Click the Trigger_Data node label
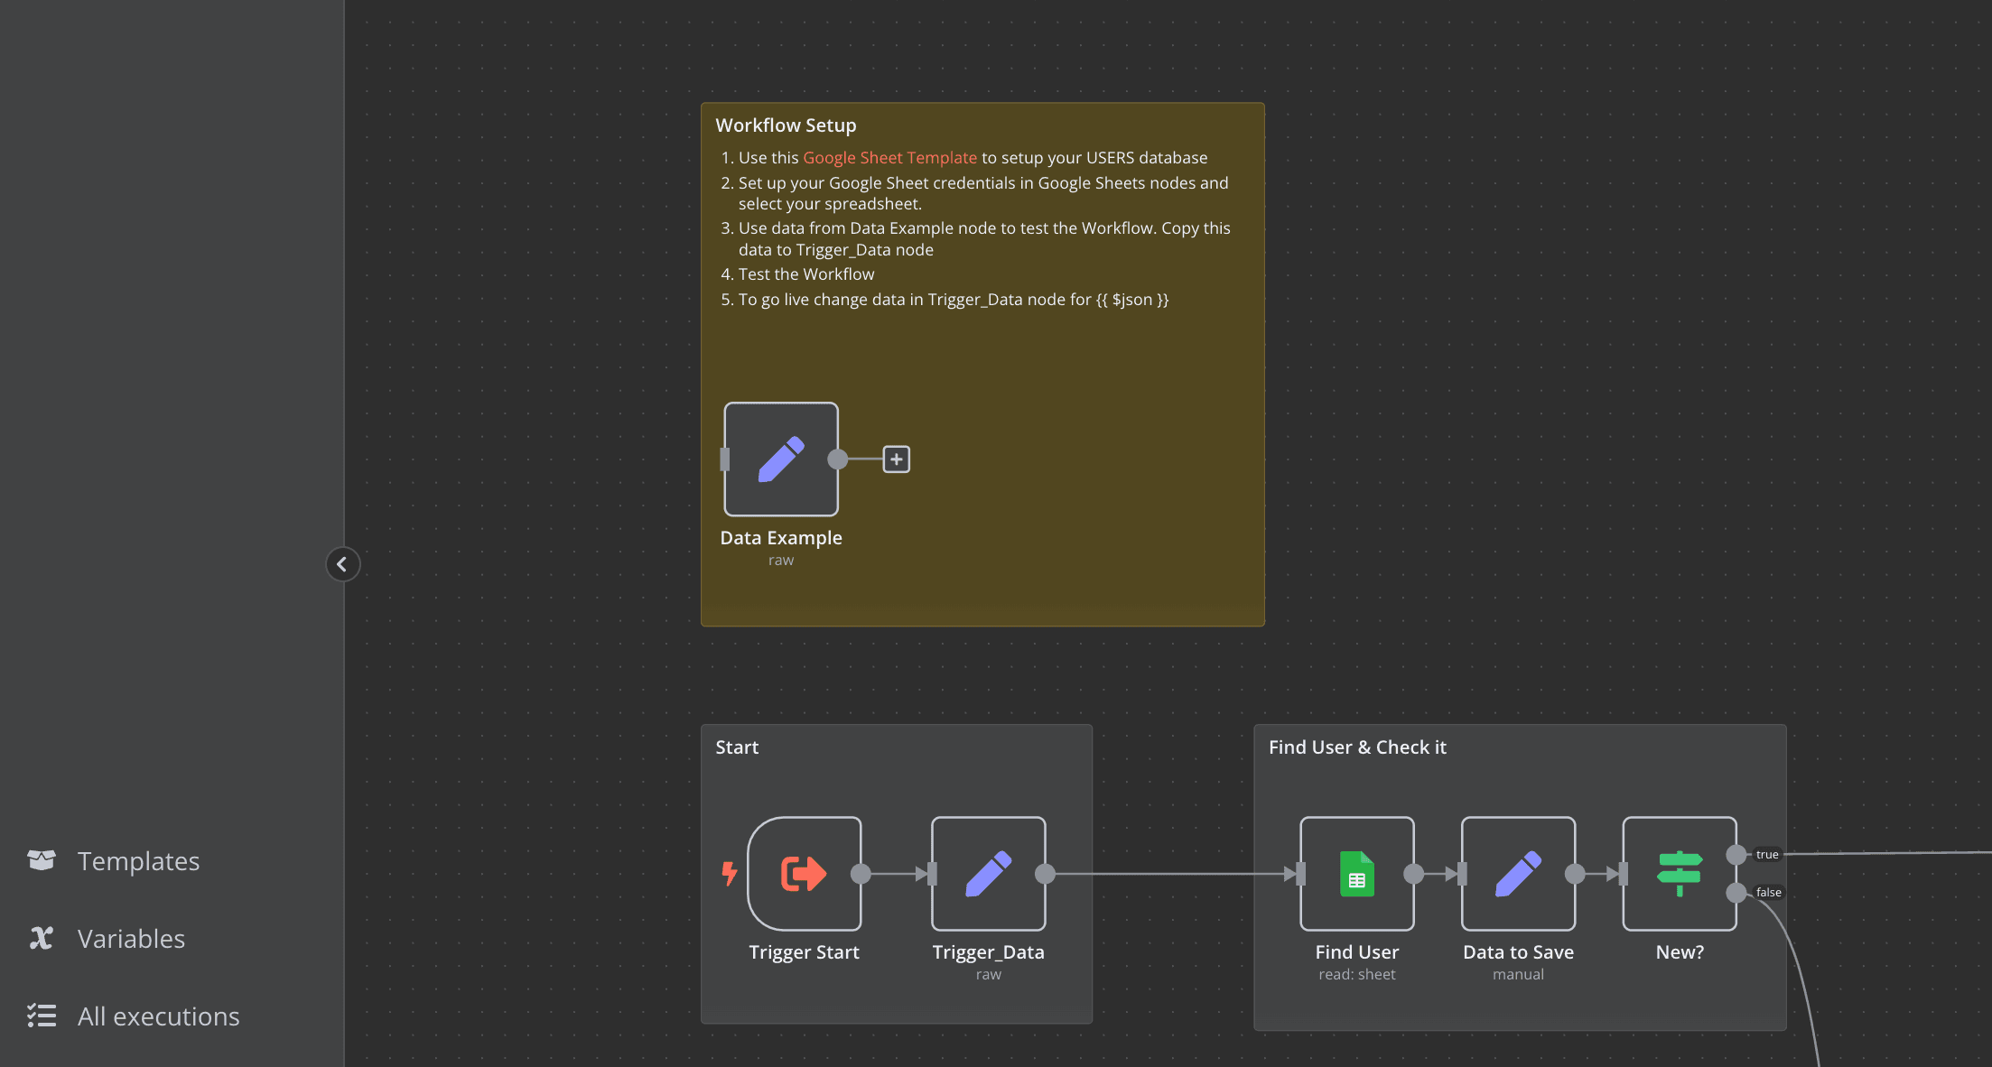Image resolution: width=1992 pixels, height=1067 pixels. click(x=988, y=952)
